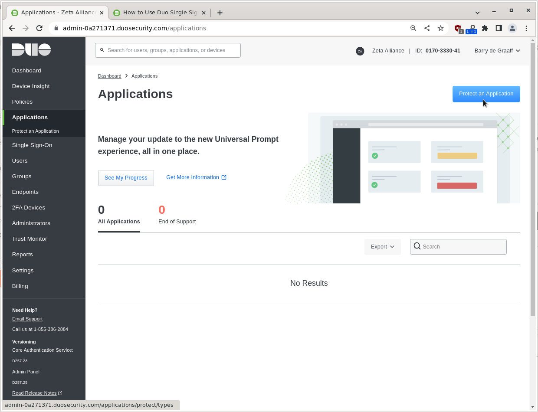Open the Protect an Application sidebar sub-item
Viewport: 538px width, 412px height.
pos(36,131)
